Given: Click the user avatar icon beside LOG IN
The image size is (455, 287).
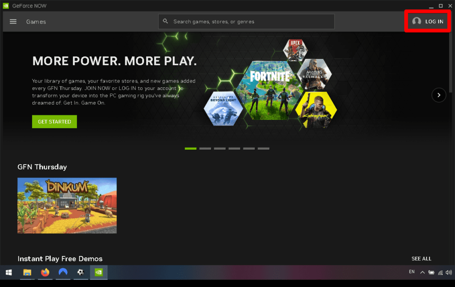Looking at the screenshot, I should coord(417,21).
